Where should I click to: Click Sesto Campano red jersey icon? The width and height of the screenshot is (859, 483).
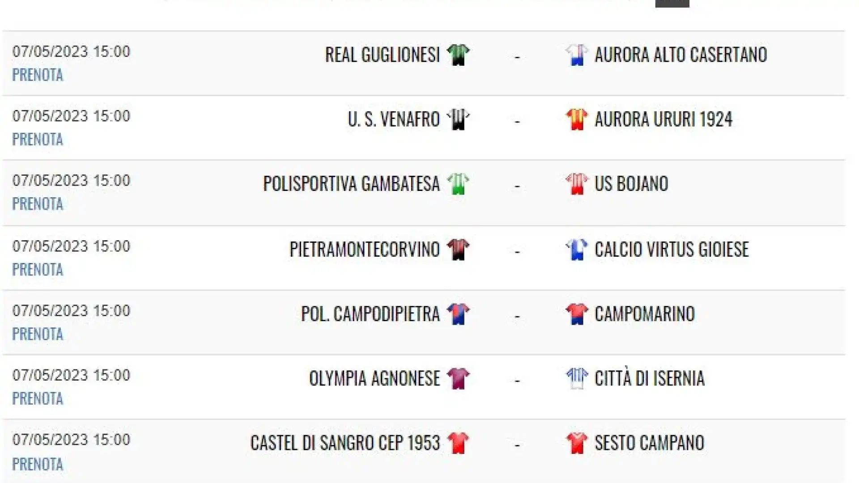tap(576, 443)
